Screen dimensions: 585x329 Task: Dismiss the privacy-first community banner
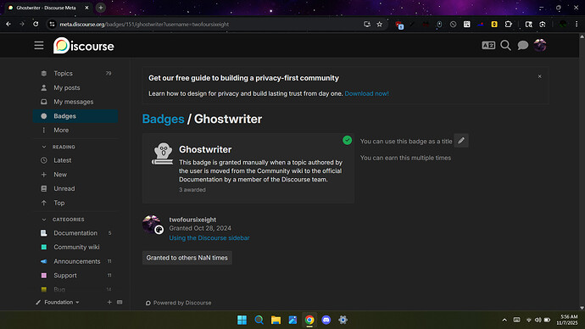(x=539, y=76)
